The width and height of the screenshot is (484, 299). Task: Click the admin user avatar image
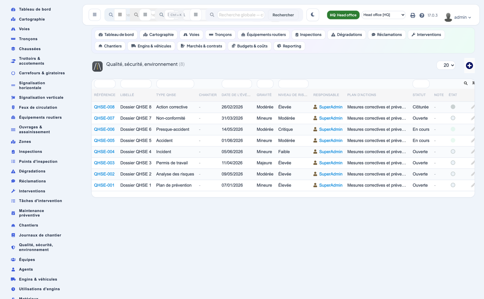tap(448, 17)
